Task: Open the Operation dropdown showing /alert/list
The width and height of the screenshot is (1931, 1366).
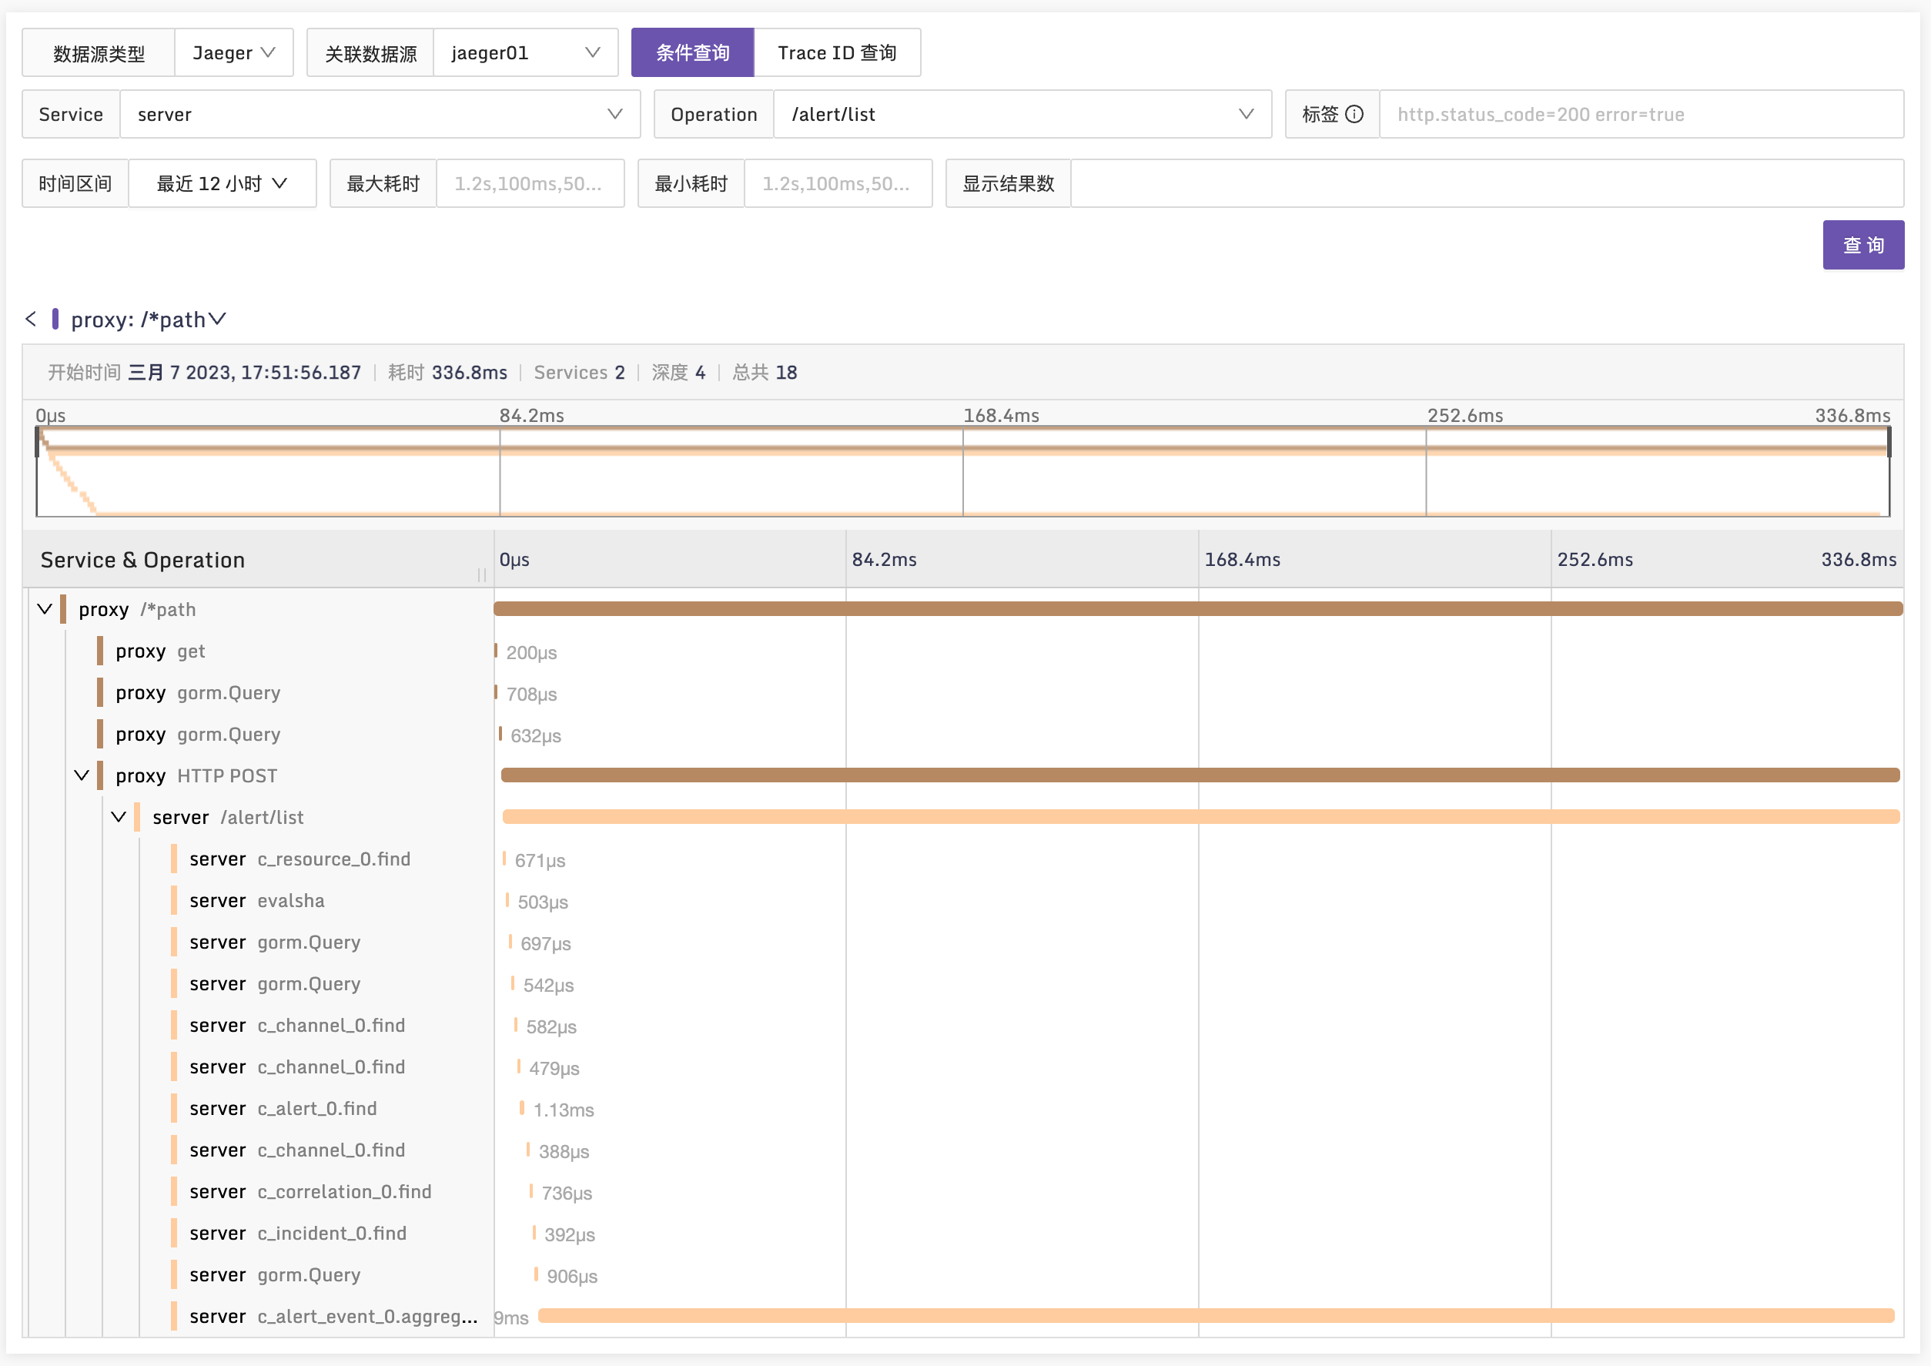Action: (1022, 115)
